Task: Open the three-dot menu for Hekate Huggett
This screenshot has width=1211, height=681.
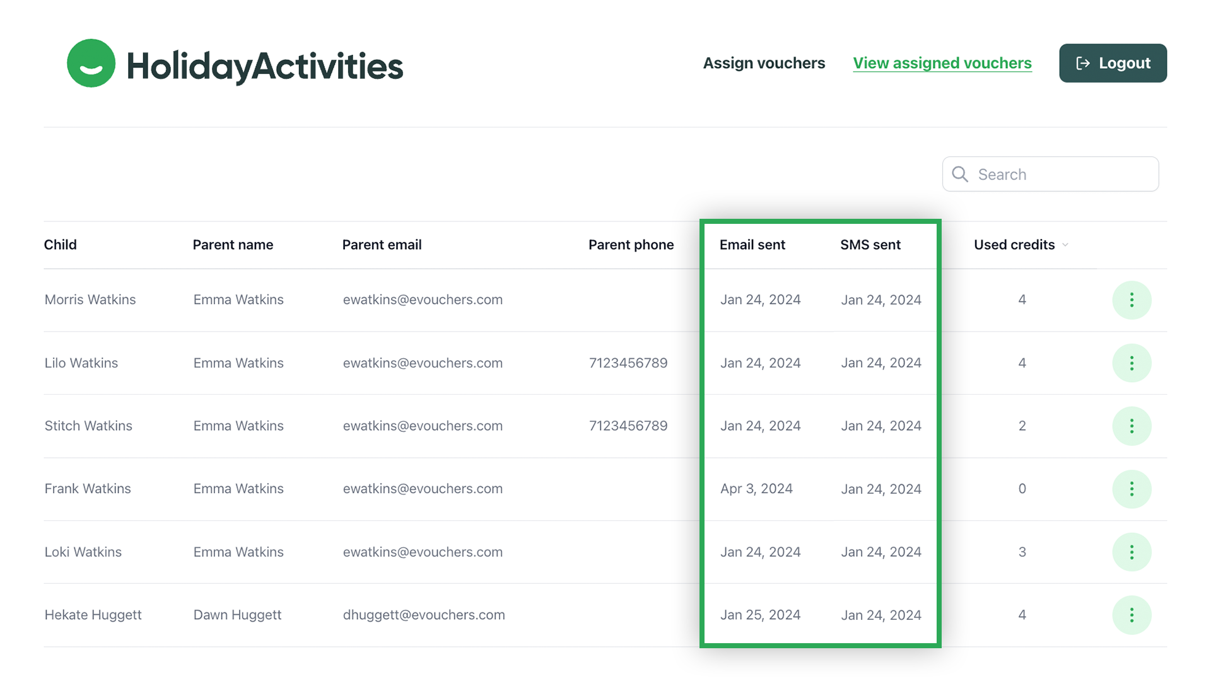Action: [x=1132, y=615]
